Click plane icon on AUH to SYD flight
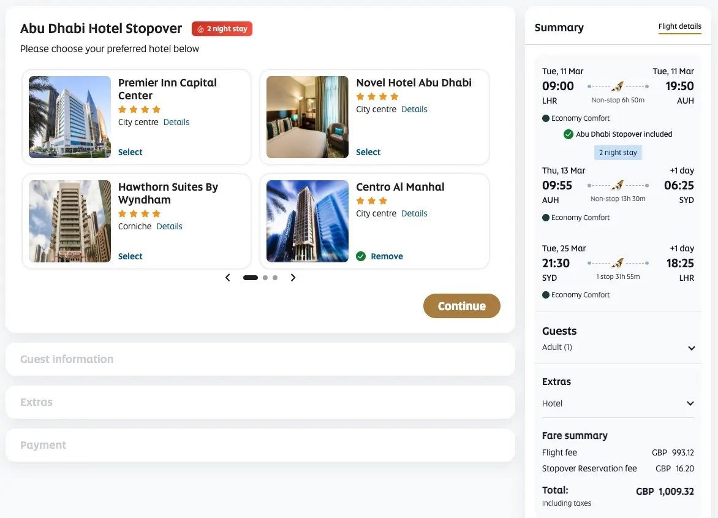The image size is (718, 518). click(x=618, y=185)
